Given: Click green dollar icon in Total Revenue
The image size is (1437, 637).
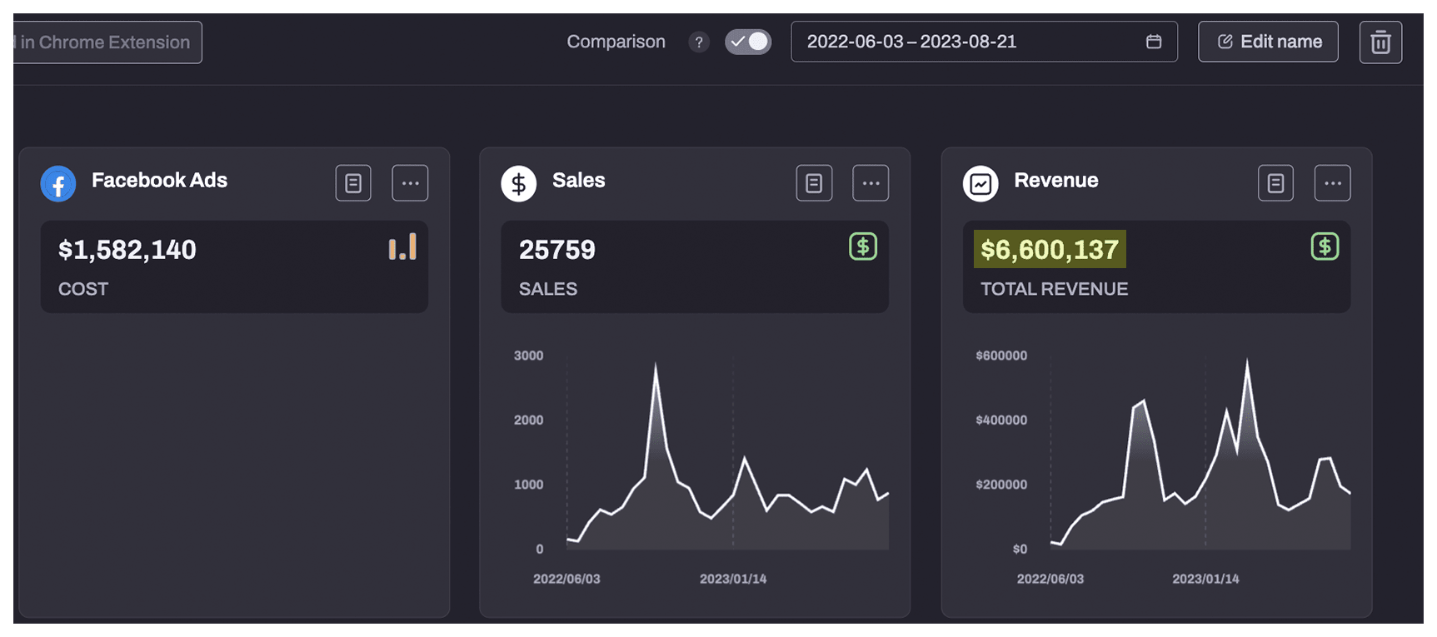Looking at the screenshot, I should click(1325, 246).
